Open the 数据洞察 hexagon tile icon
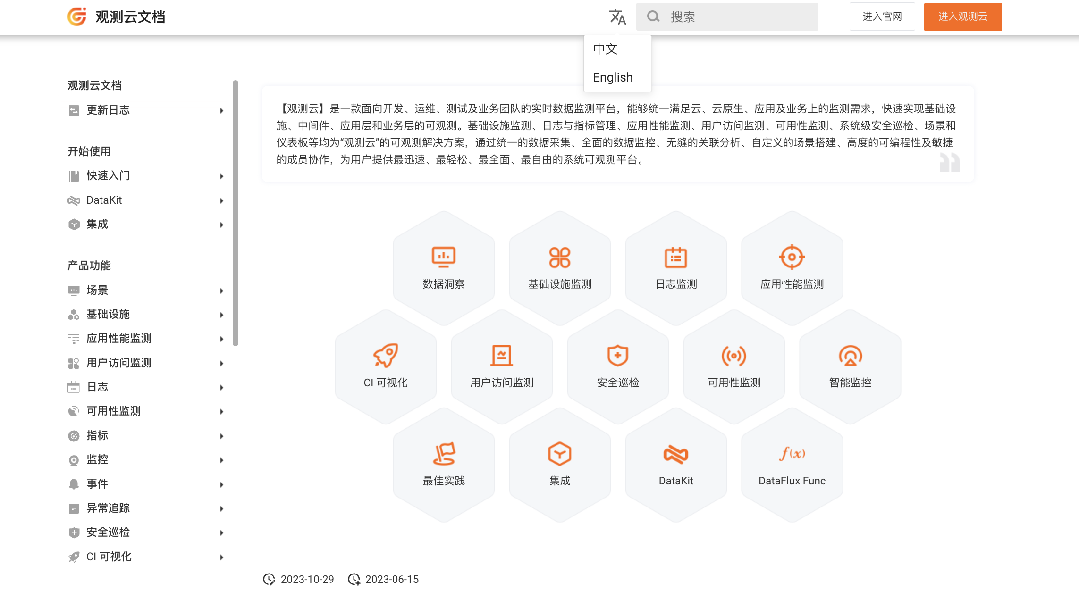The image size is (1079, 599). pos(444,257)
